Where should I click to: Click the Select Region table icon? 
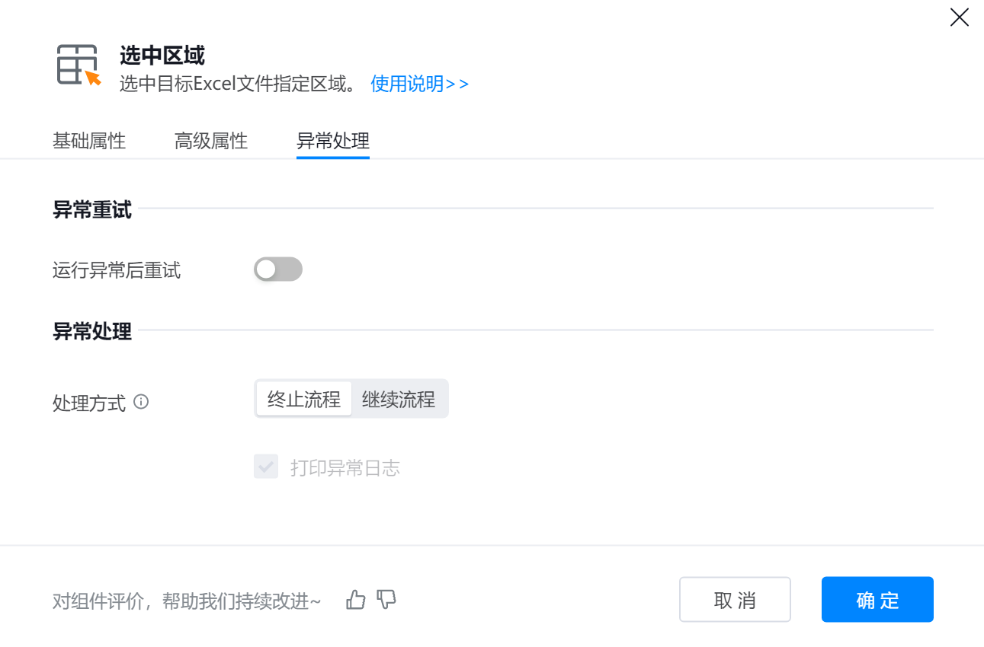pyautogui.click(x=79, y=65)
